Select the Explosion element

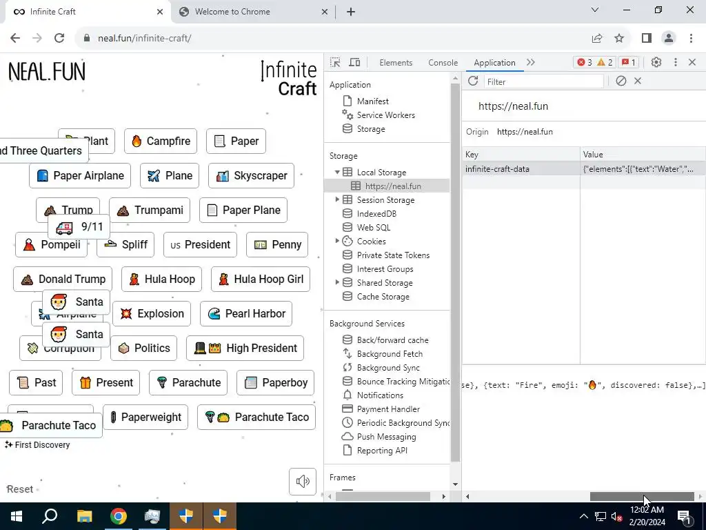(152, 314)
